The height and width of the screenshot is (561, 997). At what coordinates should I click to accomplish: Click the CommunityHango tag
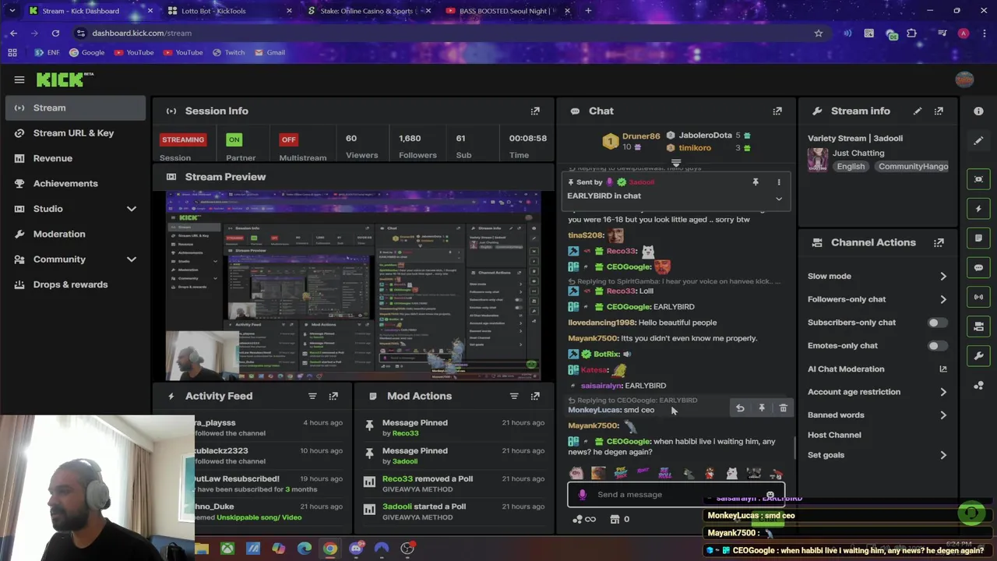pos(913,167)
